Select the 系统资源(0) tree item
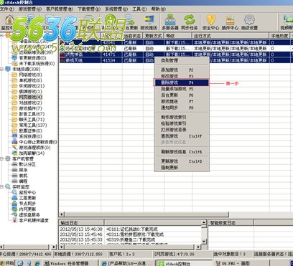Viewport: 293px width, 266px height. [27, 136]
